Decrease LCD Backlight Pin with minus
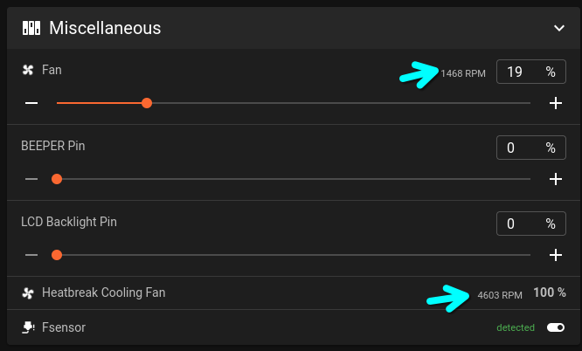The height and width of the screenshot is (351, 582). coord(31,255)
